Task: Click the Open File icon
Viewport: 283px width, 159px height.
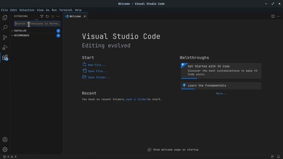Action: pos(84,71)
